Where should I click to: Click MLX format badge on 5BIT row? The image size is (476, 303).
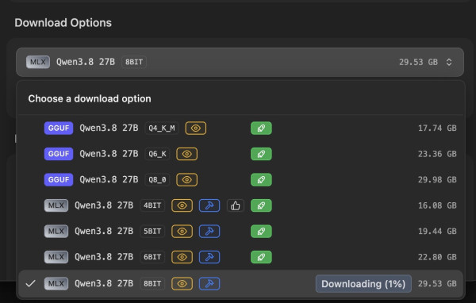click(x=56, y=232)
